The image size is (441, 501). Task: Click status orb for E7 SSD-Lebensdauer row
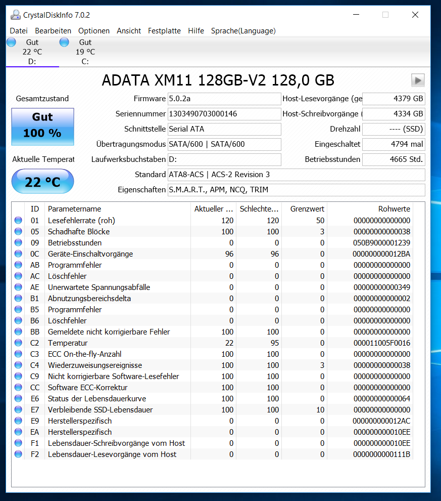[18, 409]
